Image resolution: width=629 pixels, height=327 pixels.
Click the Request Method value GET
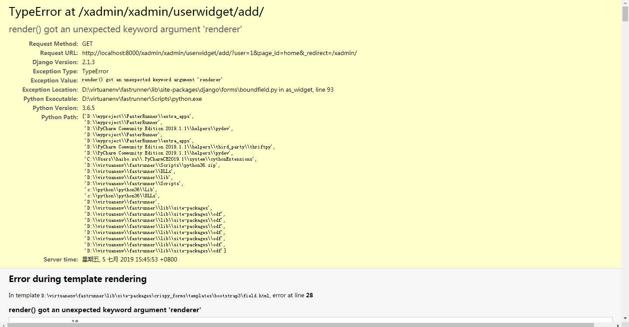click(x=87, y=44)
